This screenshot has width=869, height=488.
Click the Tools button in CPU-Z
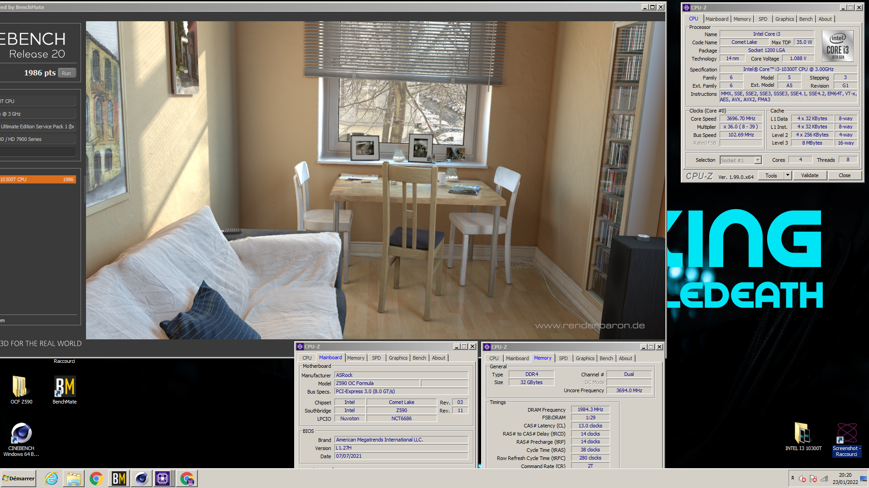tap(771, 175)
